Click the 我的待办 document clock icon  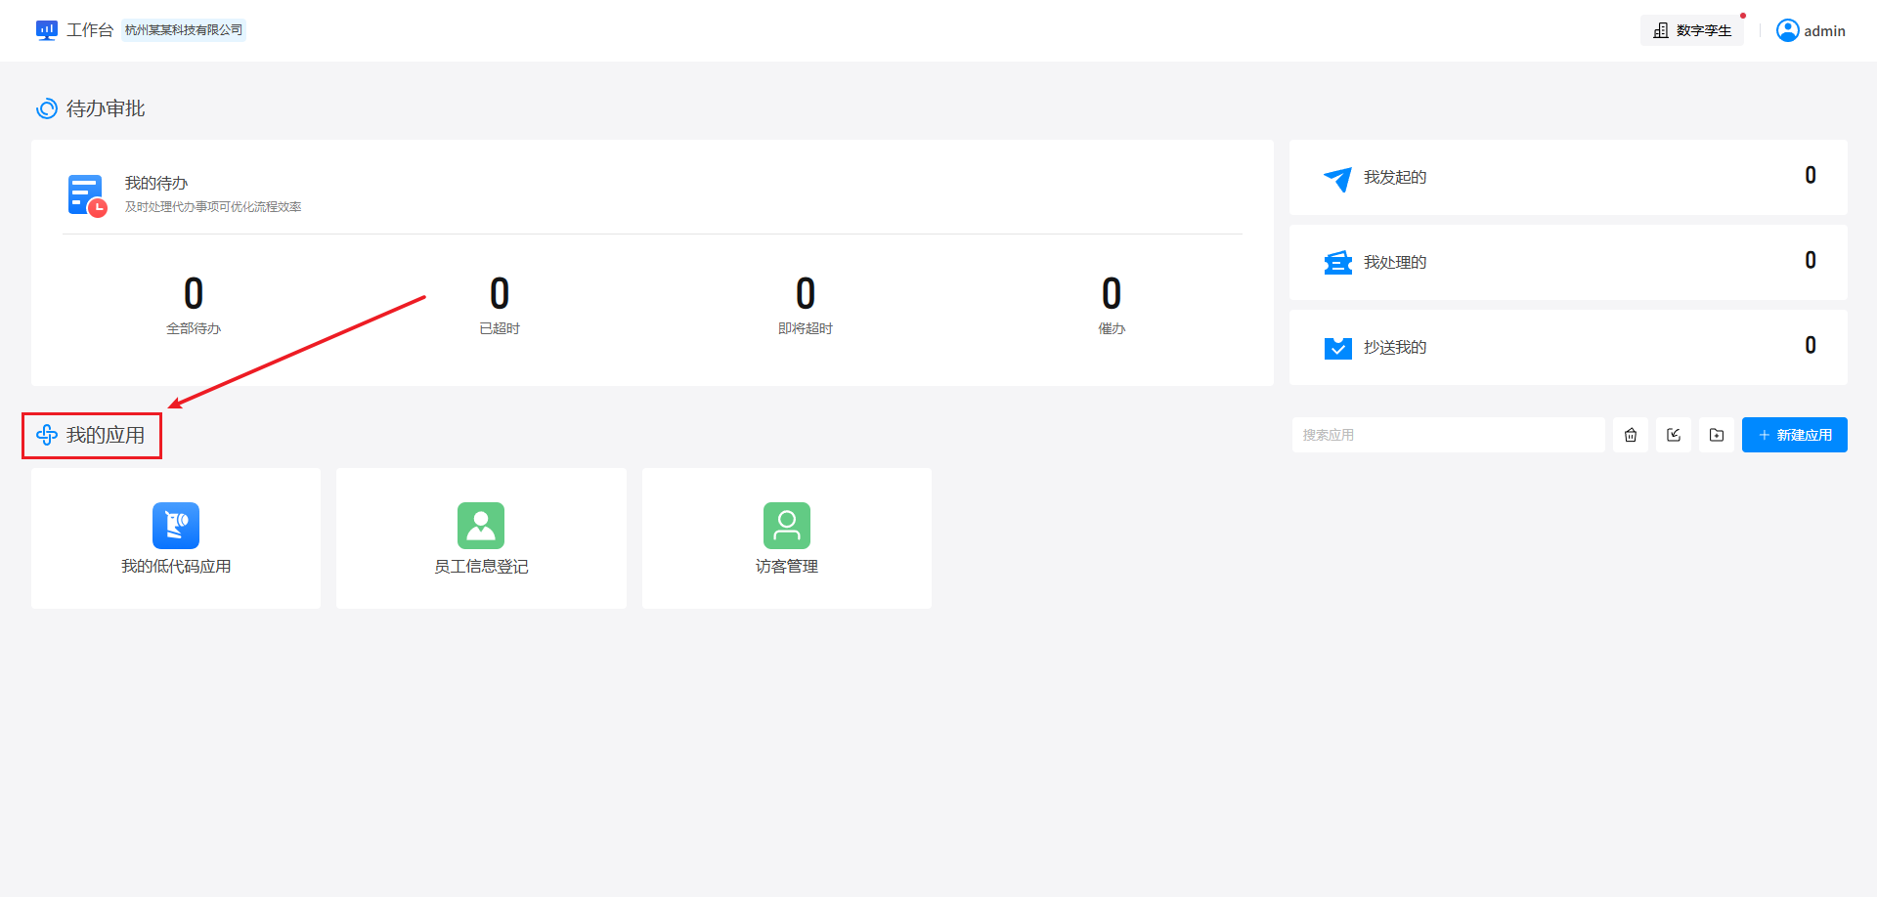[x=87, y=195]
